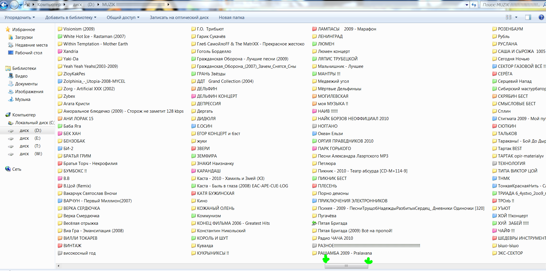Click the Видео library icon
The width and height of the screenshot is (546, 271).
pyautogui.click(x=11, y=76)
